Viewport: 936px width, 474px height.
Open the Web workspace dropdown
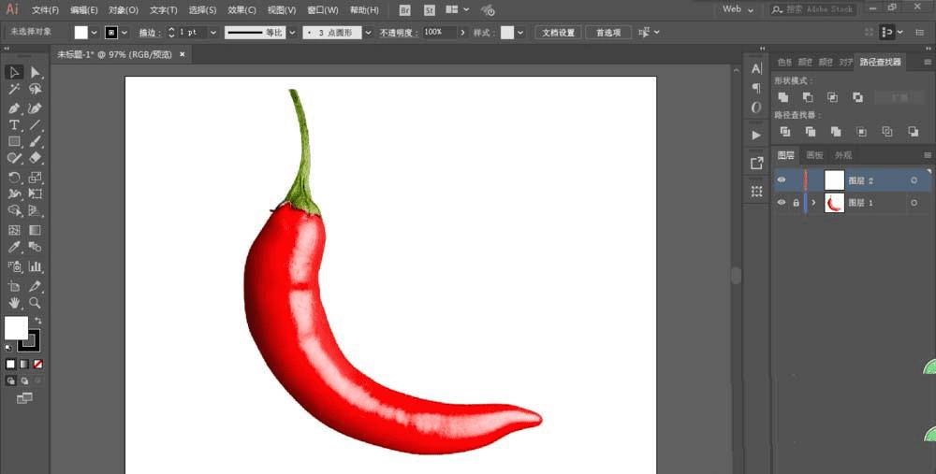point(738,9)
